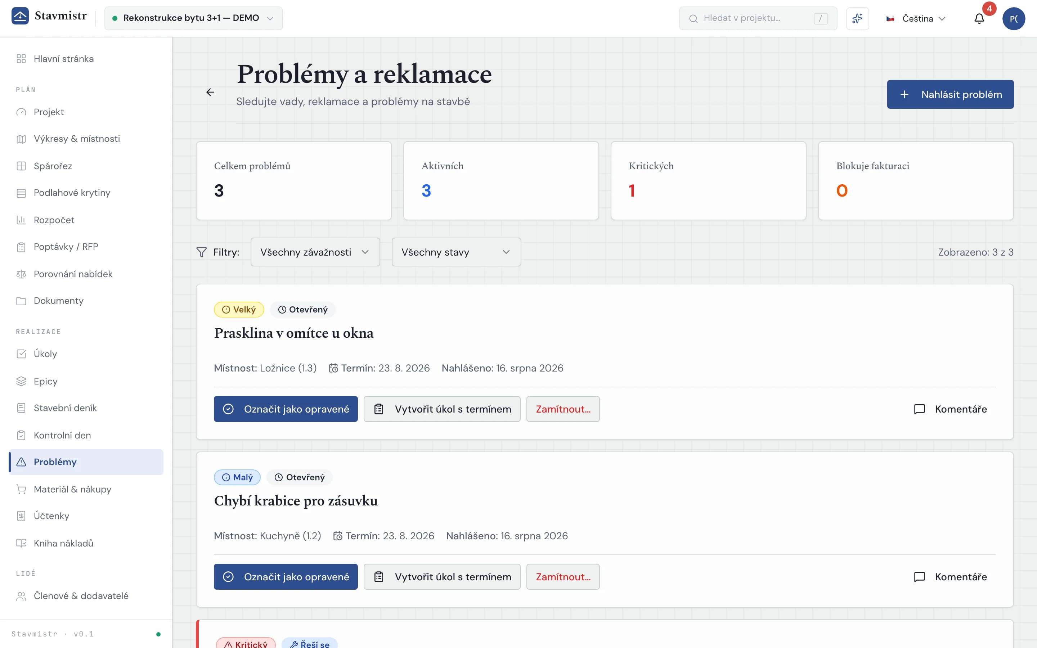
Task: Click the Spárořez grid icon
Action: click(x=21, y=166)
